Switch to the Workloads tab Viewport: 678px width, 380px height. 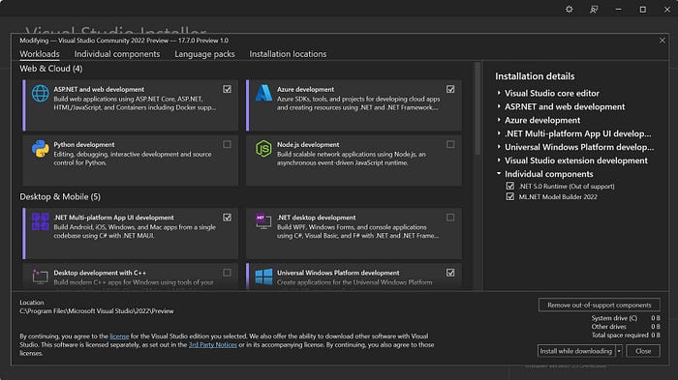click(40, 54)
